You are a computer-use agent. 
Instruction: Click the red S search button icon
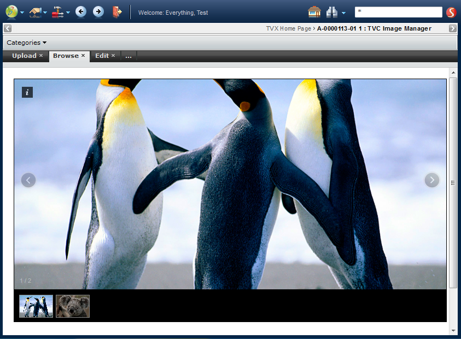tap(451, 12)
